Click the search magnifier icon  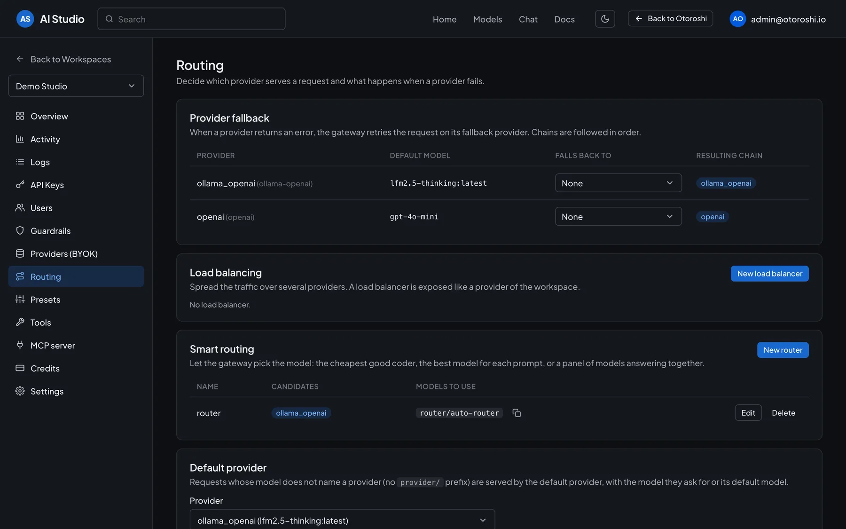point(109,19)
